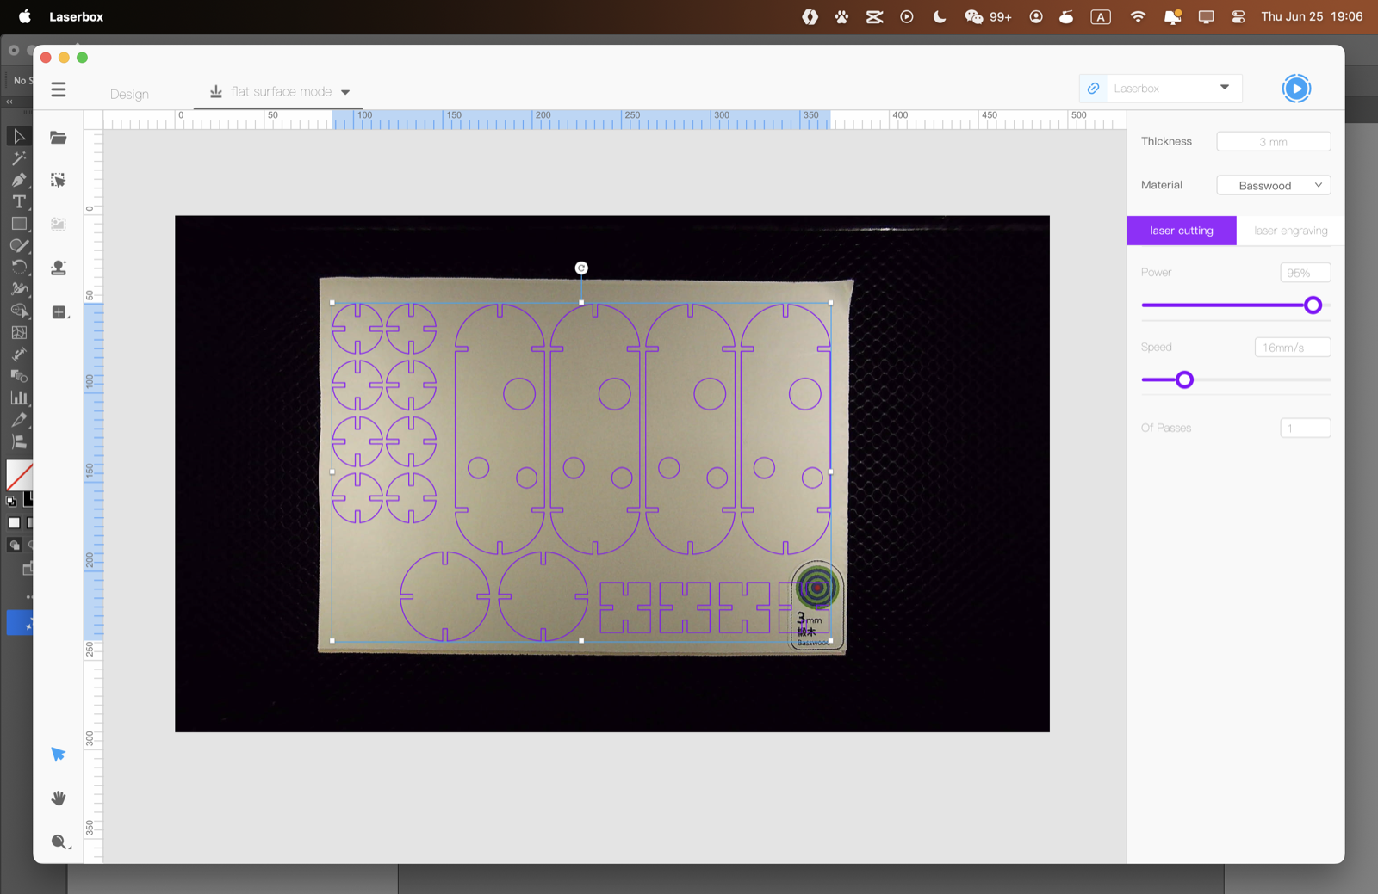Click the Speed 16mm/s input field

click(1292, 348)
